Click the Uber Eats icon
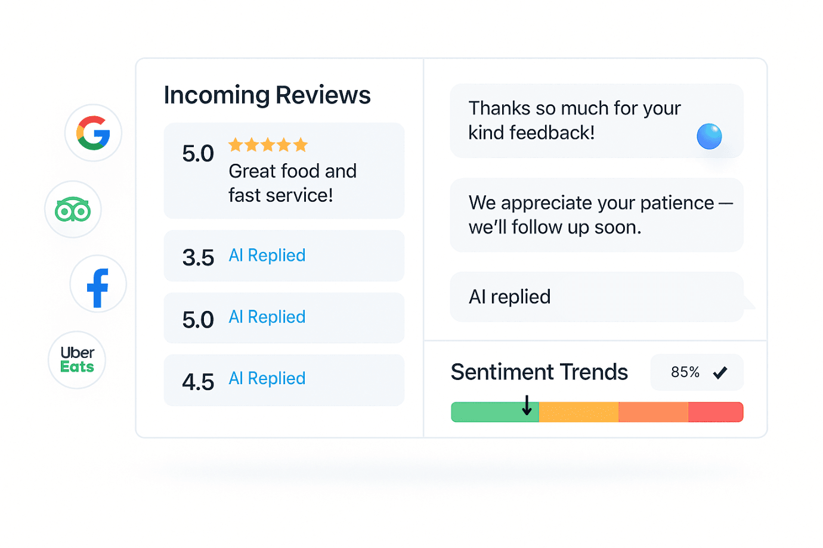The image size is (823, 548). tap(77, 360)
